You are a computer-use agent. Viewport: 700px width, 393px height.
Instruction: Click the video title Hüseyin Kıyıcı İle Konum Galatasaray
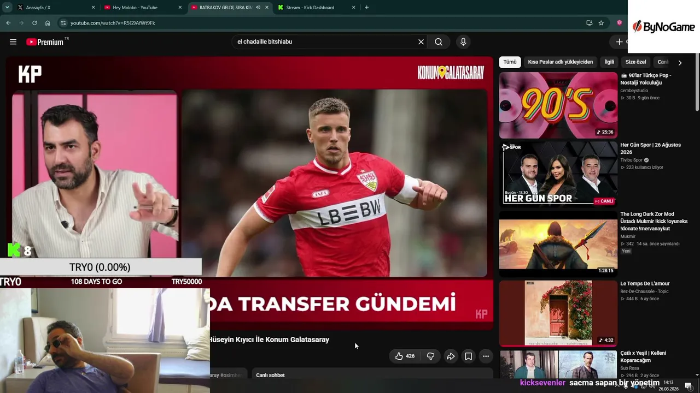[269, 340]
